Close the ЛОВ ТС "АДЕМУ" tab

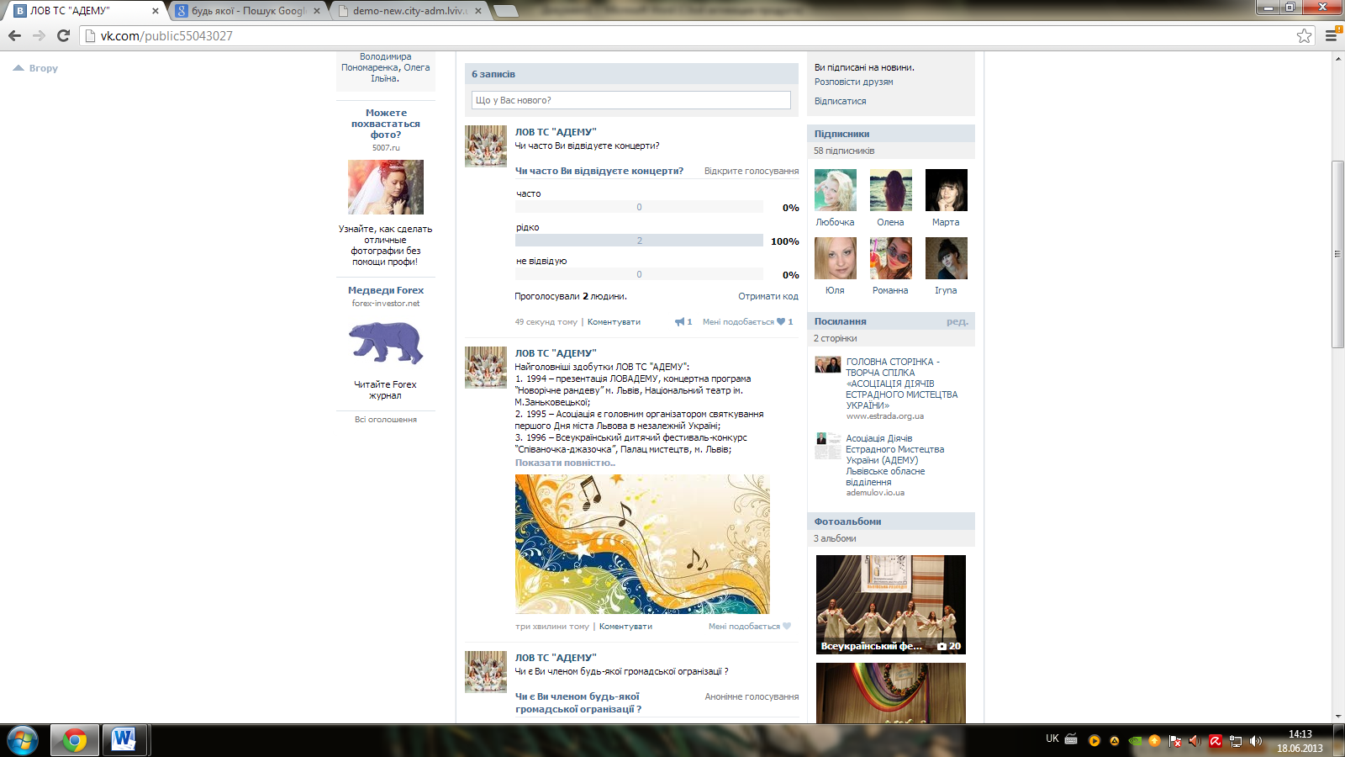155,11
